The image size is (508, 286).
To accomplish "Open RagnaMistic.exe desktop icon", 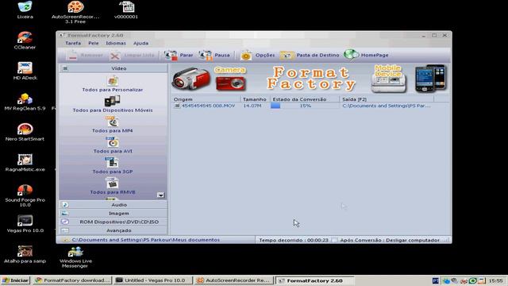I will tap(25, 162).
